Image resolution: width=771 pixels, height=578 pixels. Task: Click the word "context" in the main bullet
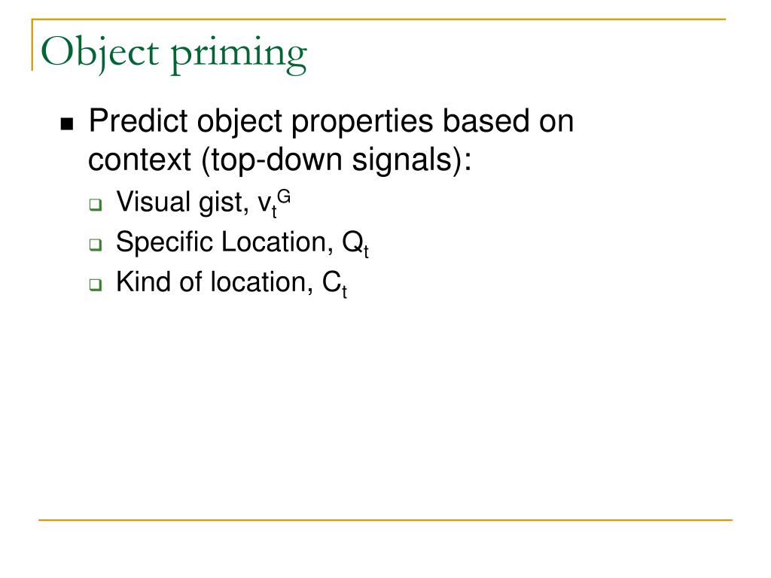coord(139,161)
